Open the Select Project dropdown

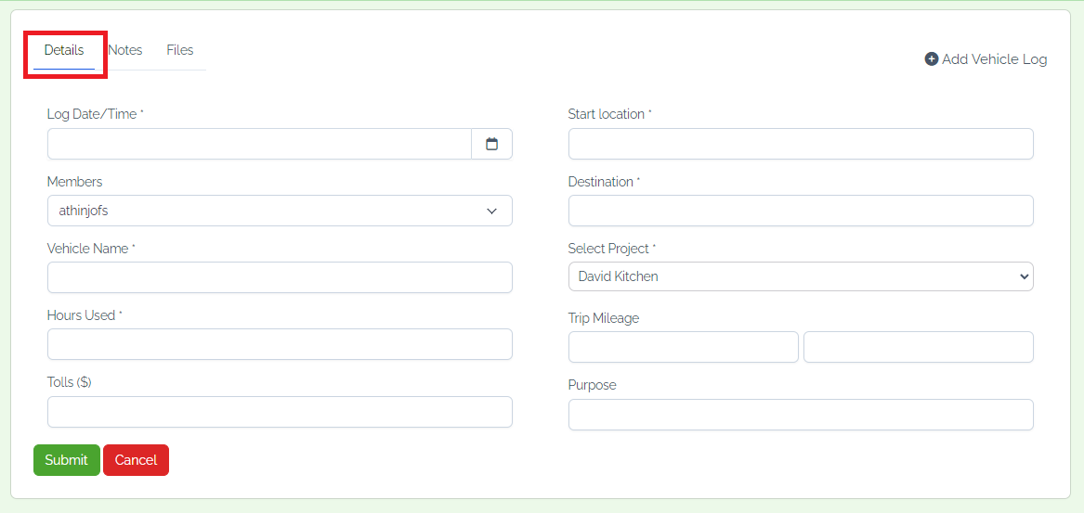point(801,276)
